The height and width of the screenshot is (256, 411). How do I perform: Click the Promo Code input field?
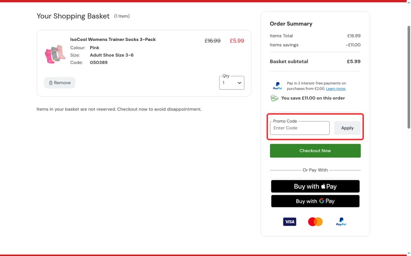click(300, 128)
